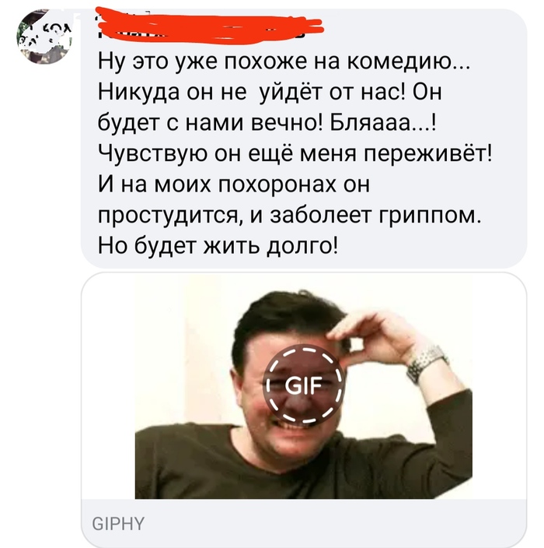Play the GIF using the dashed GIF circle
Screen dimensions: 544x548
coord(304,385)
